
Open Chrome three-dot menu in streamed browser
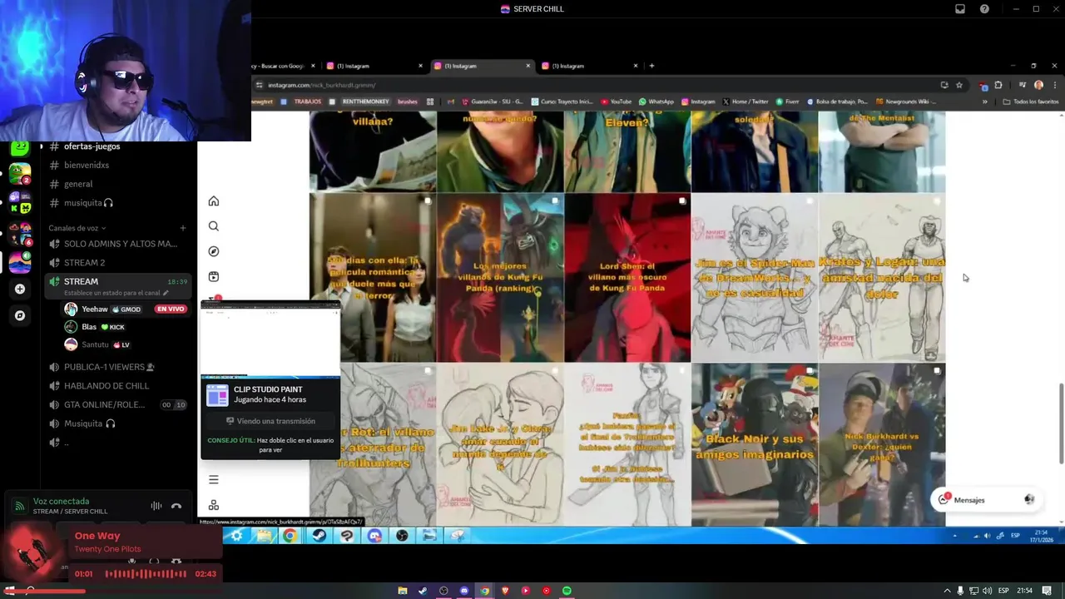point(1055,85)
